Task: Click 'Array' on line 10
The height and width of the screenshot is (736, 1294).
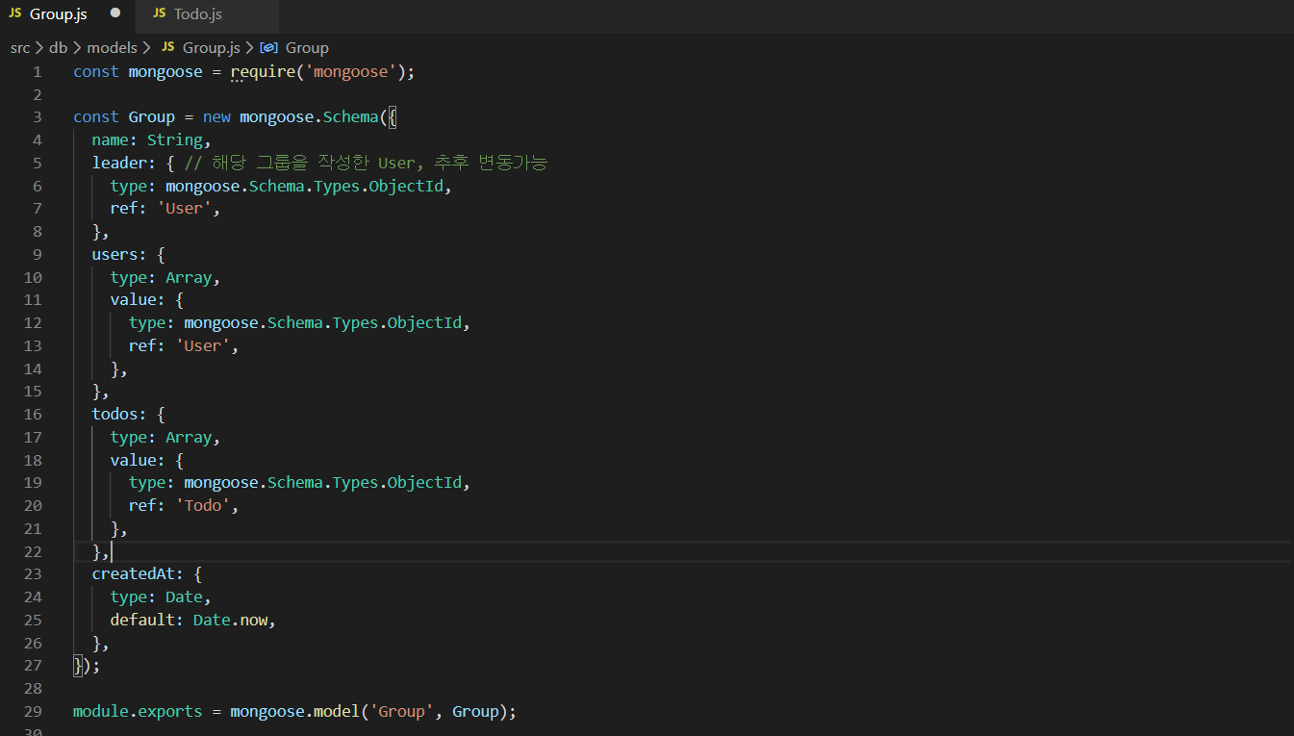Action: (x=189, y=277)
